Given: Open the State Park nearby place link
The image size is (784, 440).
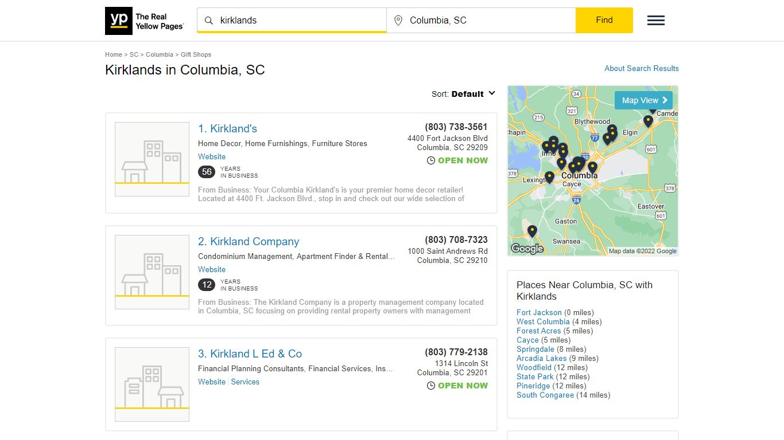Looking at the screenshot, I should click(x=535, y=376).
